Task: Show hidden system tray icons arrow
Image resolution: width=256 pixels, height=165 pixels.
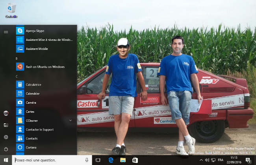Action: tap(201, 160)
